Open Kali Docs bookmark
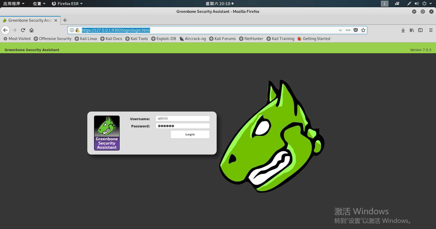Screen dimensions: 436x229 pyautogui.click(x=111, y=39)
